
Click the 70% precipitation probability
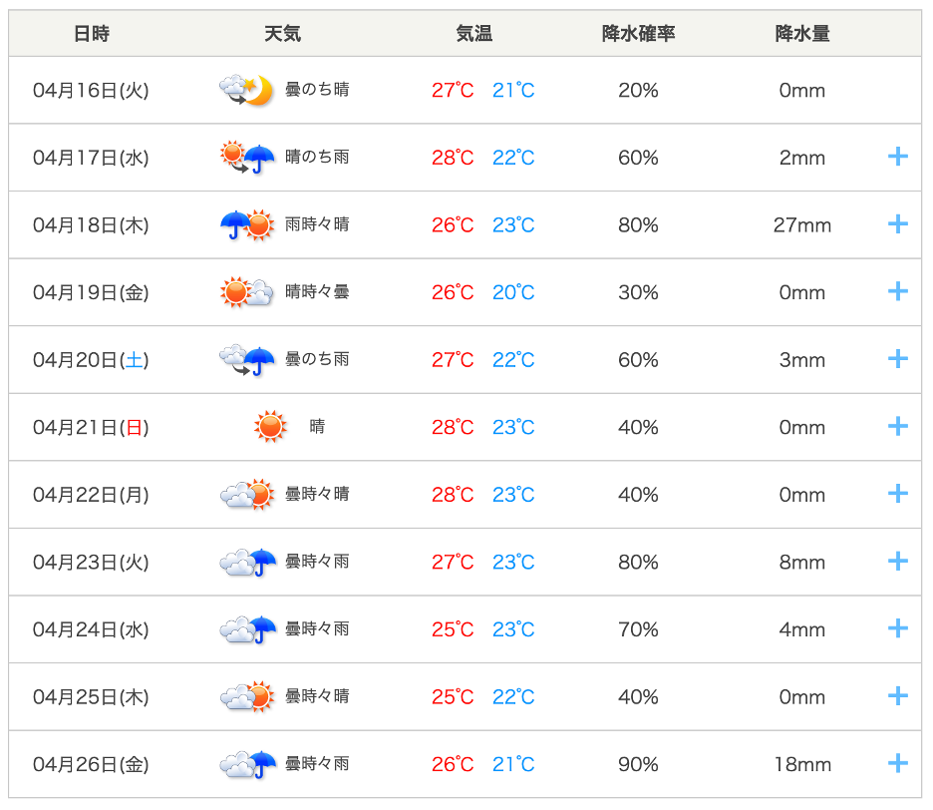coord(639,628)
